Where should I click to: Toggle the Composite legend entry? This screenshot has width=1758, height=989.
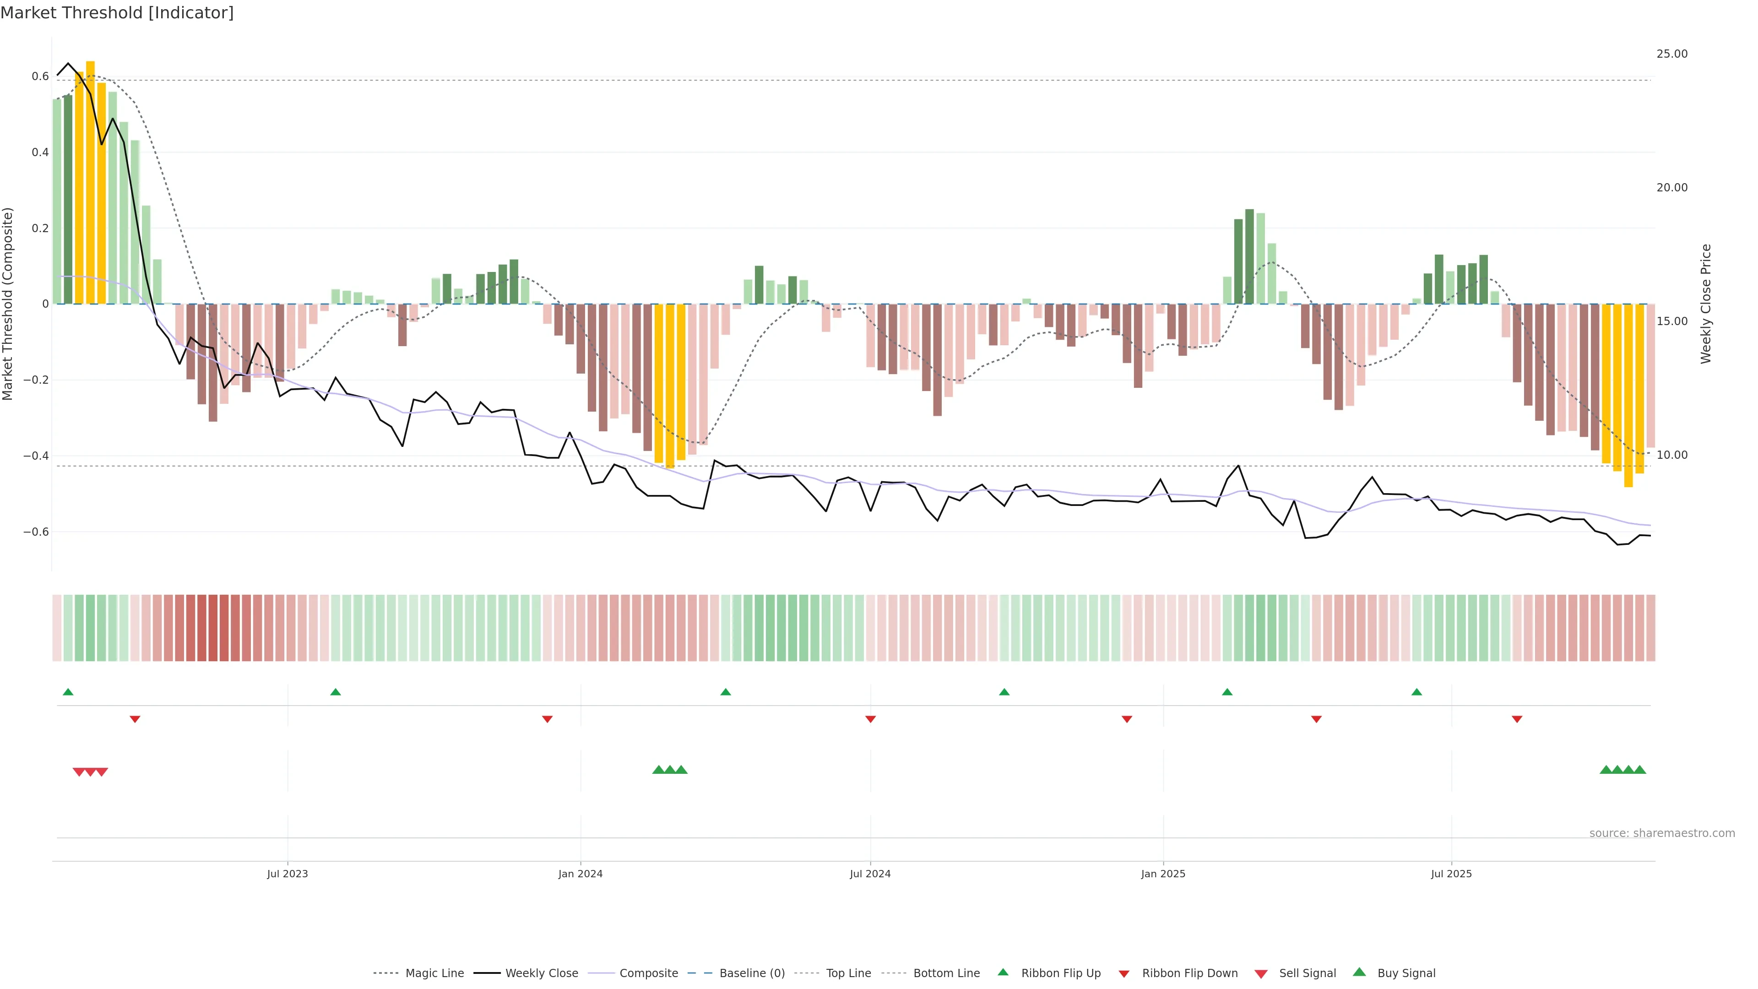(648, 973)
